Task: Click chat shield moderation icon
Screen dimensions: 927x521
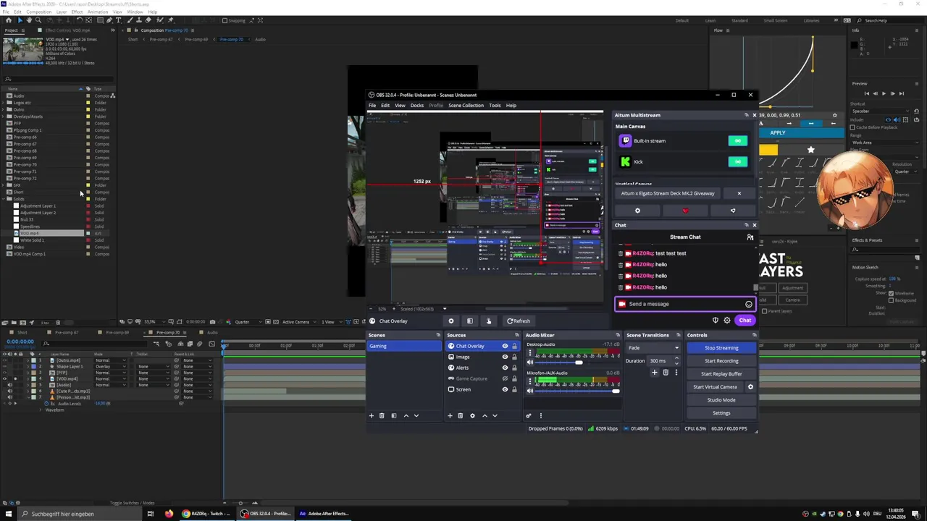Action: point(716,320)
